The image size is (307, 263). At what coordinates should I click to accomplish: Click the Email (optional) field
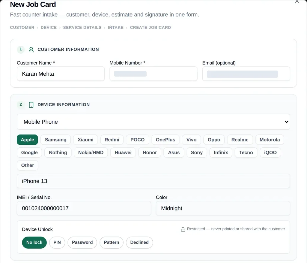tap(246, 74)
